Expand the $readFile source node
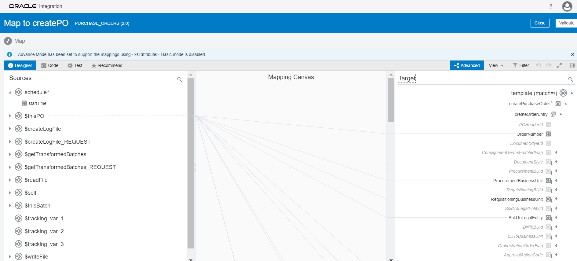The image size is (577, 261). [10, 180]
